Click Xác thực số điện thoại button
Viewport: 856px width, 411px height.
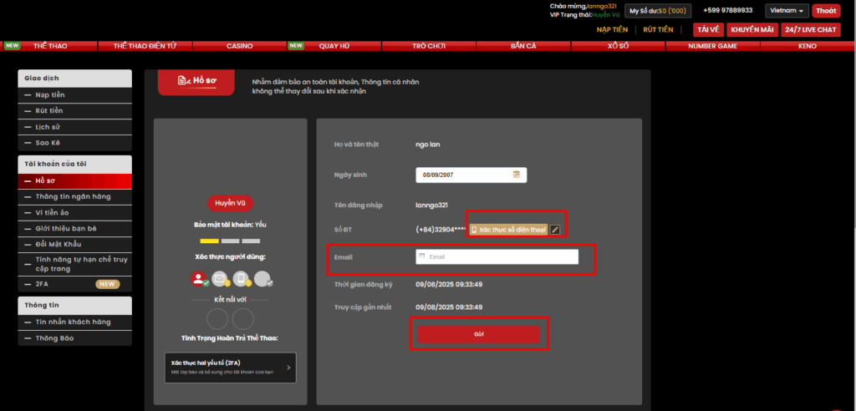point(508,230)
